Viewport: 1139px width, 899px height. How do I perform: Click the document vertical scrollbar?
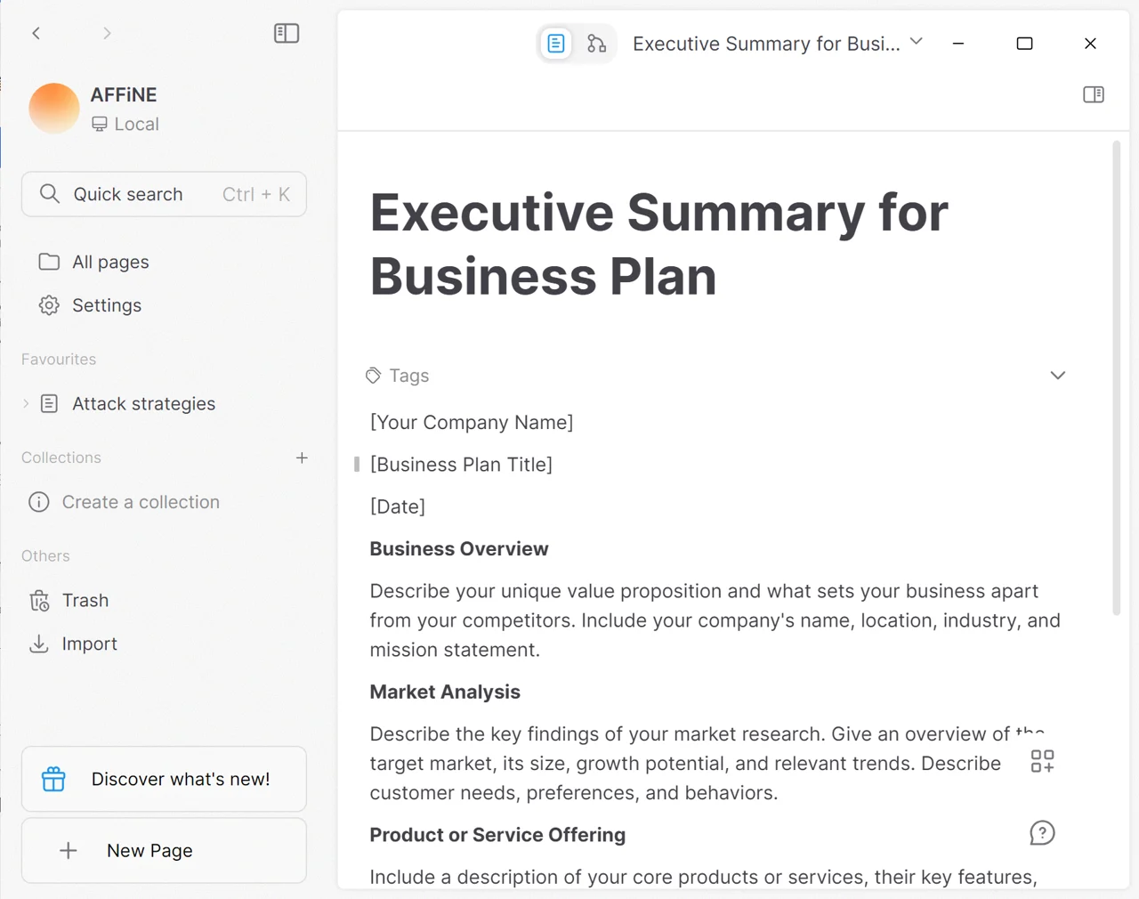click(x=1116, y=378)
